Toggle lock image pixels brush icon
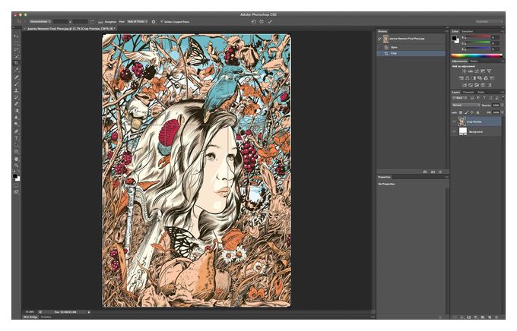 467,112
